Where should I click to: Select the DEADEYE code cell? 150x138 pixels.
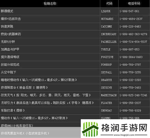(x=109, y=80)
